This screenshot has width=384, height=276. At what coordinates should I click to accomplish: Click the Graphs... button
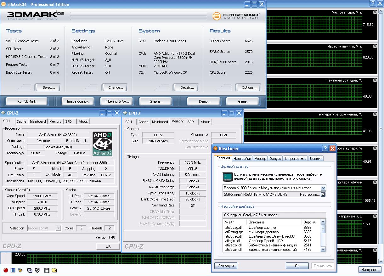(x=156, y=101)
